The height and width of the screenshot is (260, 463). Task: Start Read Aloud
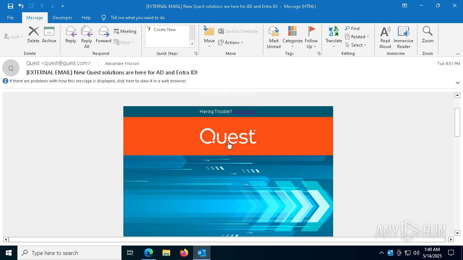385,37
